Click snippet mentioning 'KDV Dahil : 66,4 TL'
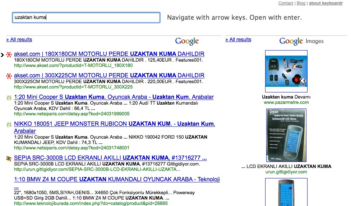 [106, 106]
